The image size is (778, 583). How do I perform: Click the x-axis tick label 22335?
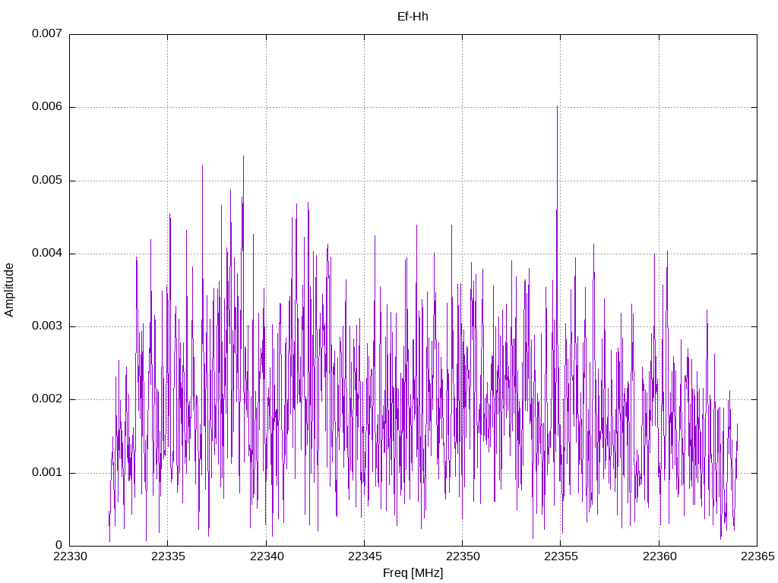click(168, 556)
